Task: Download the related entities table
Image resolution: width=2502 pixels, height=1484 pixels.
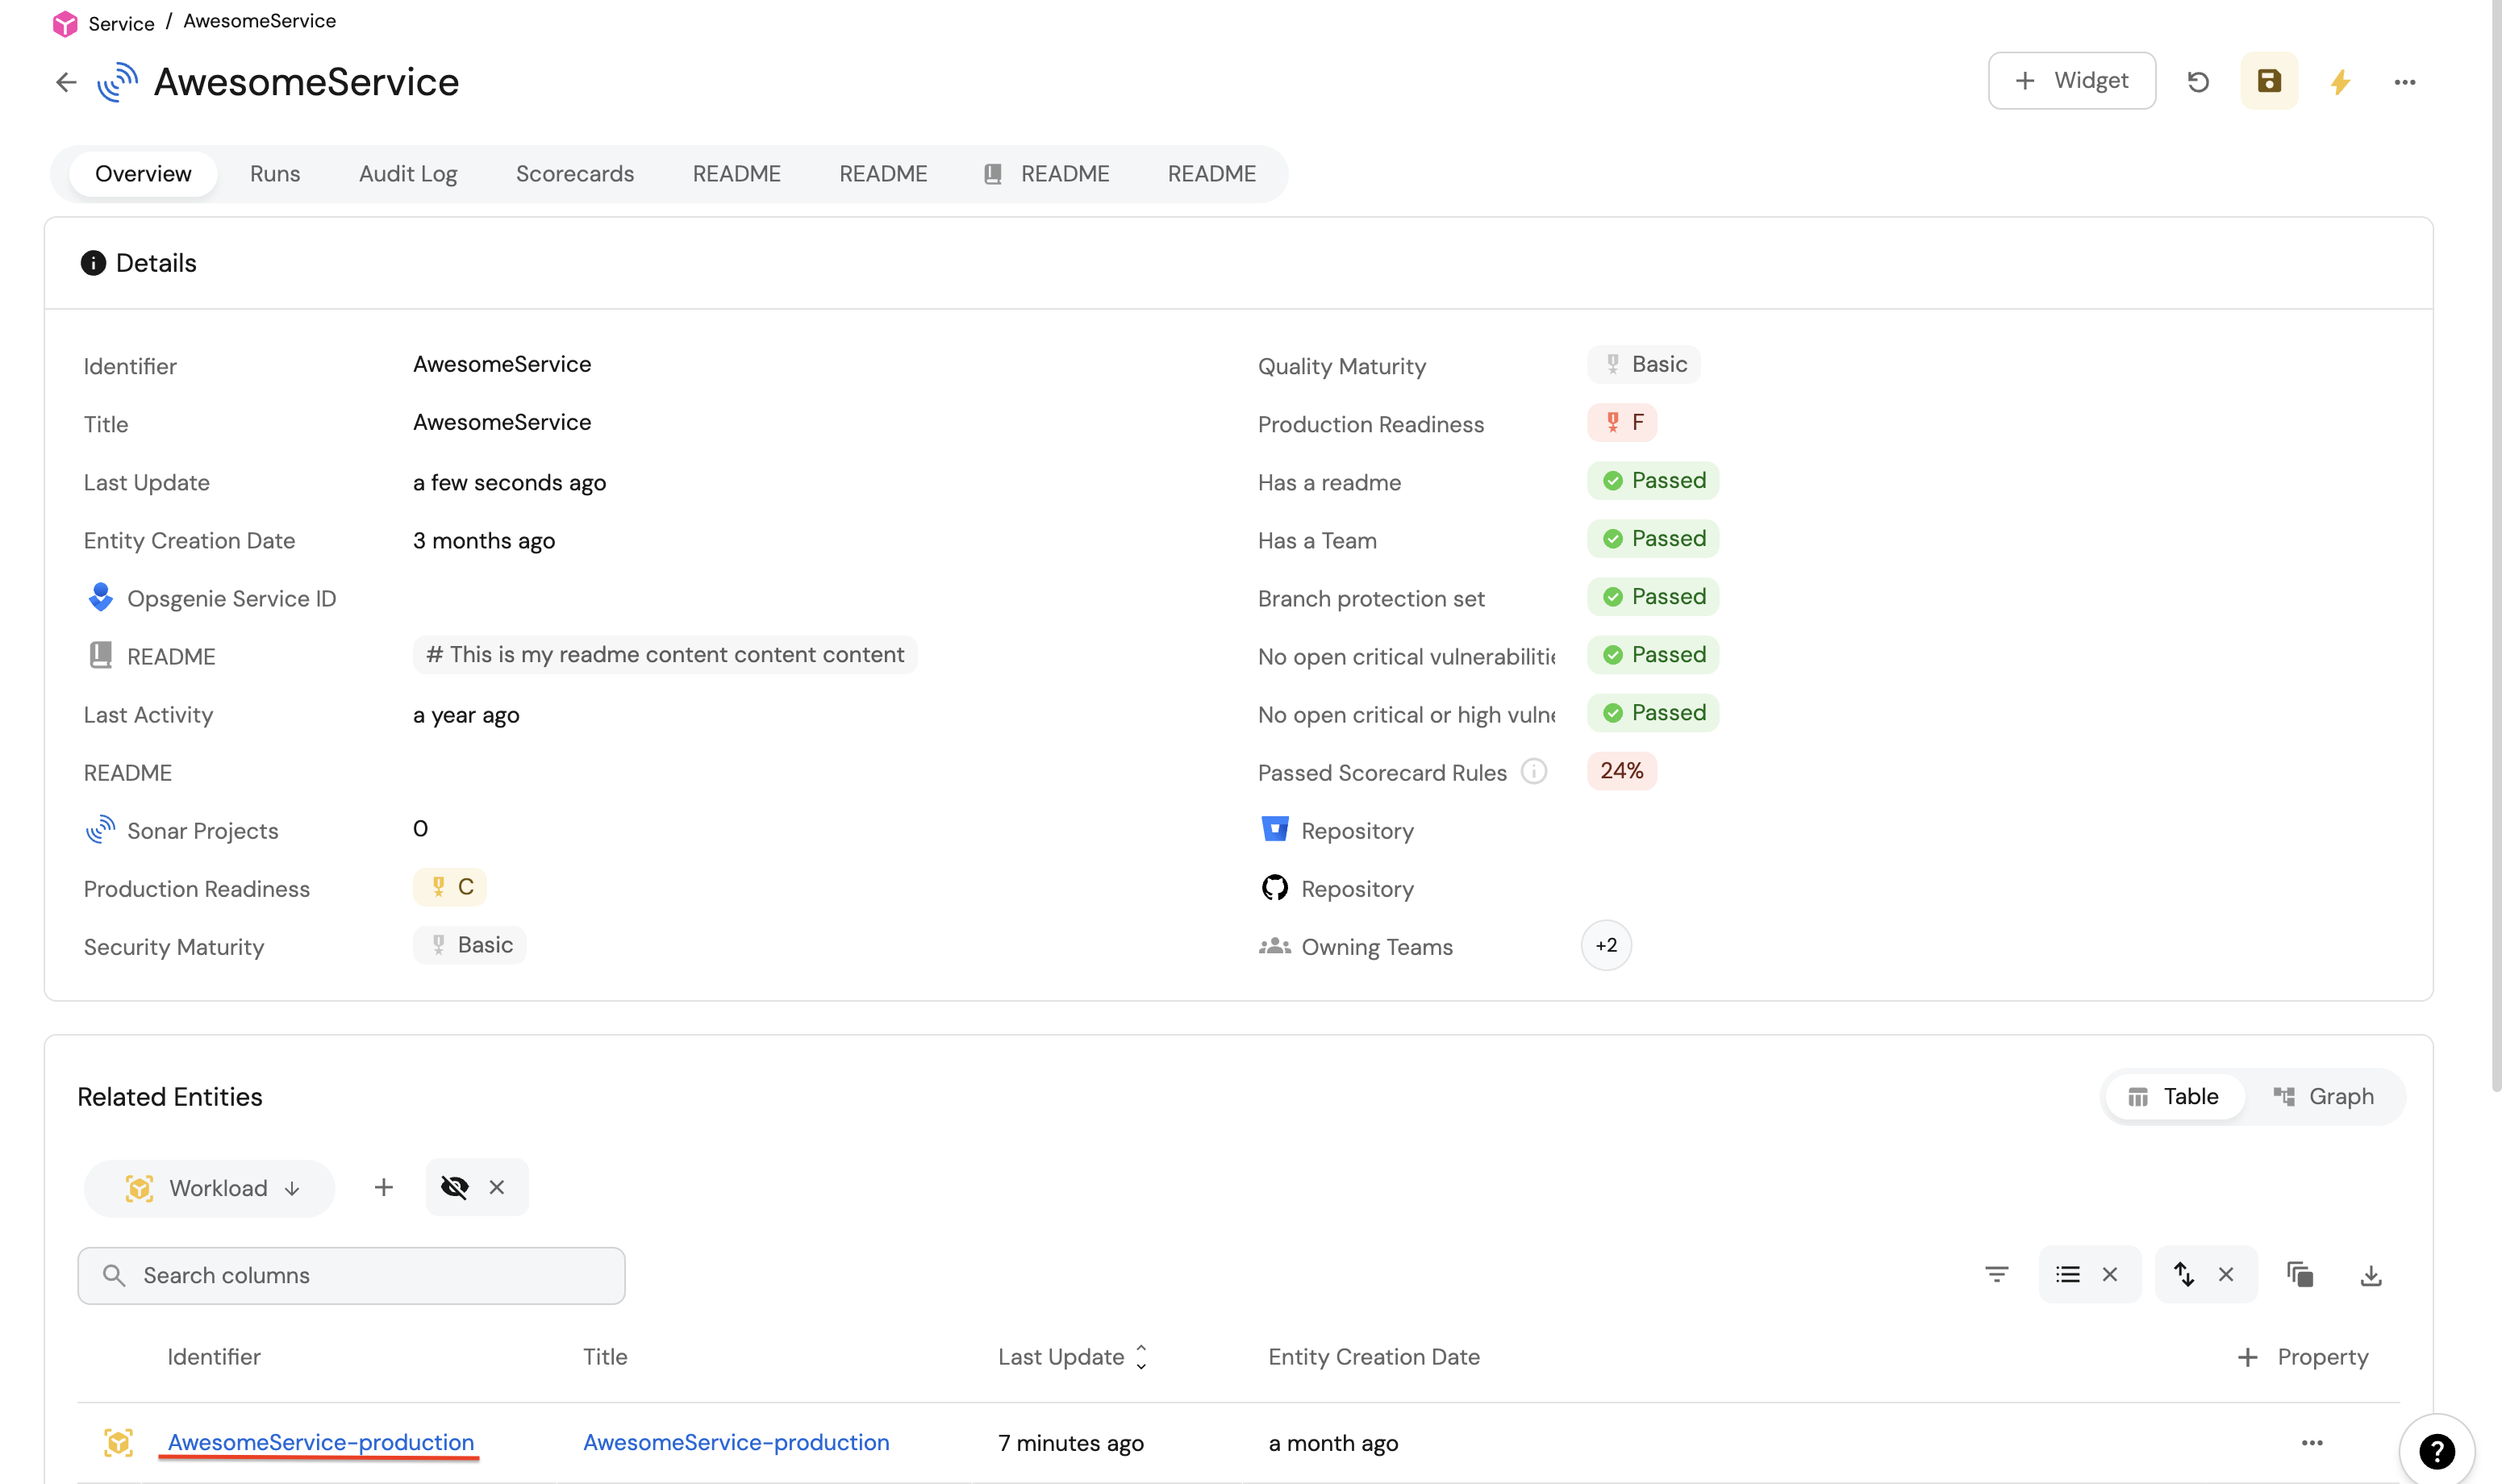Action: click(2371, 1274)
